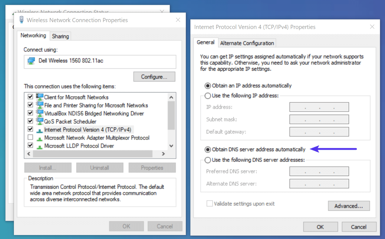Click in the Preferred DNS server field

(319, 171)
